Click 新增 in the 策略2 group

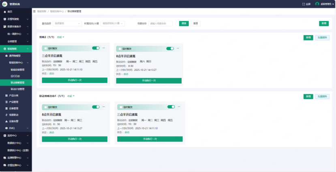point(308,38)
